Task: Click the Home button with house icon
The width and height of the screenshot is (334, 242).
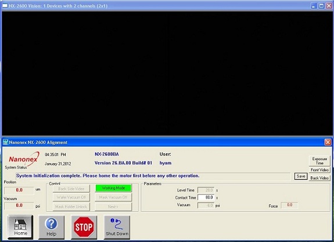Action: point(20,227)
